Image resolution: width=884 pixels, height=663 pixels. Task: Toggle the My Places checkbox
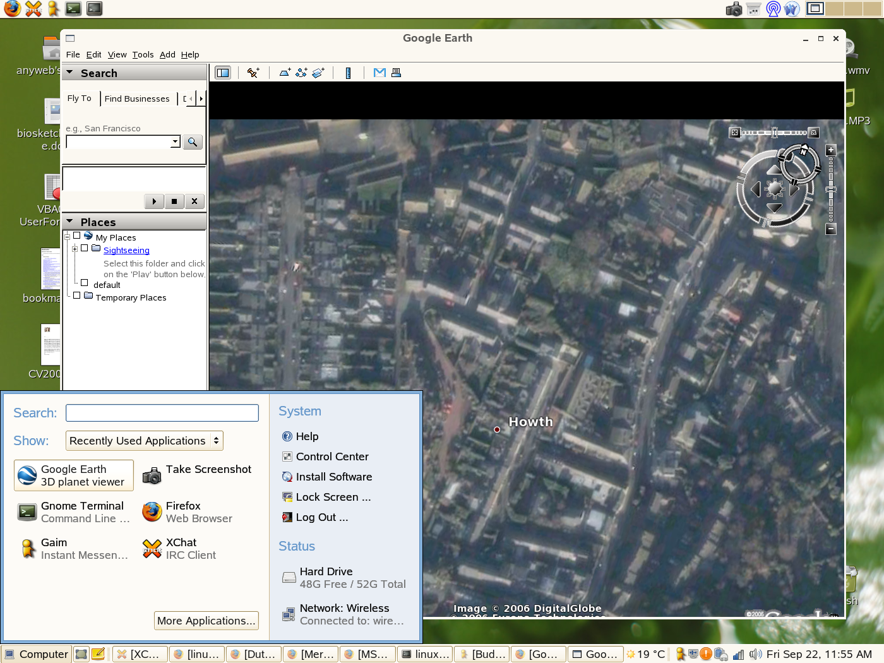tap(77, 236)
